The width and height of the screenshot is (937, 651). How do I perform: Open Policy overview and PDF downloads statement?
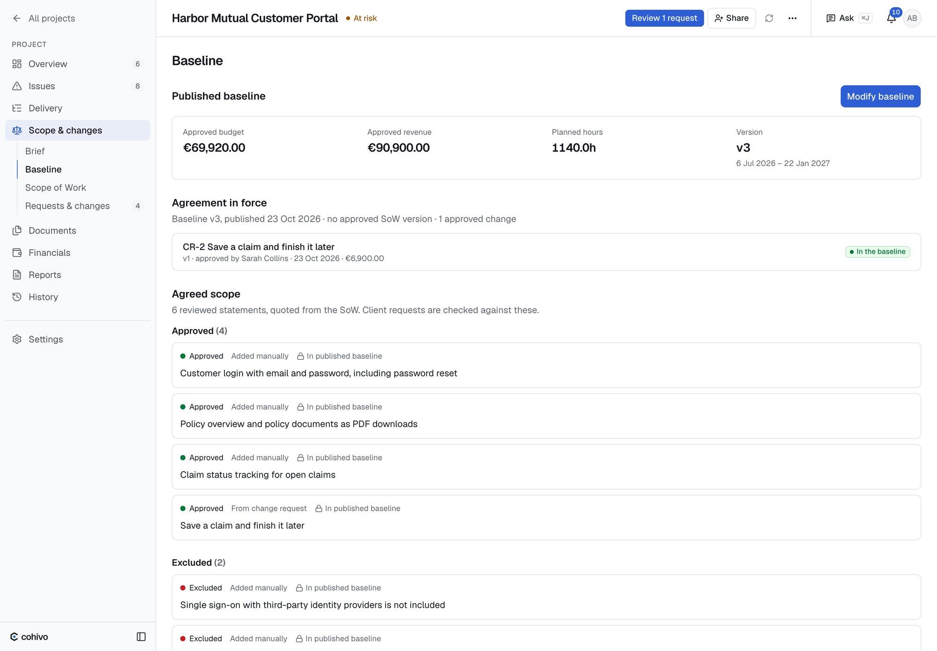point(546,416)
